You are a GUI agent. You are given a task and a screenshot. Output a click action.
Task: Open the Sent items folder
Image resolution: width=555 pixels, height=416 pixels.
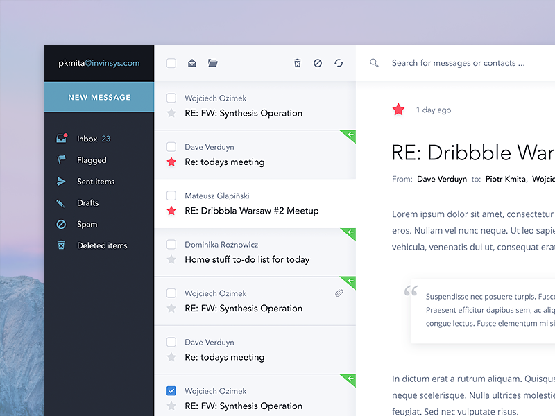tap(96, 182)
